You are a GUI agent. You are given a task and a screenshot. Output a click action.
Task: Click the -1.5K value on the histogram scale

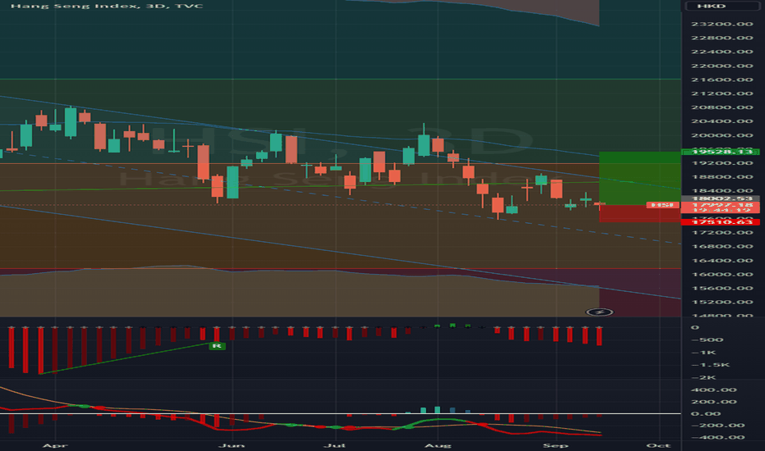[710, 365]
